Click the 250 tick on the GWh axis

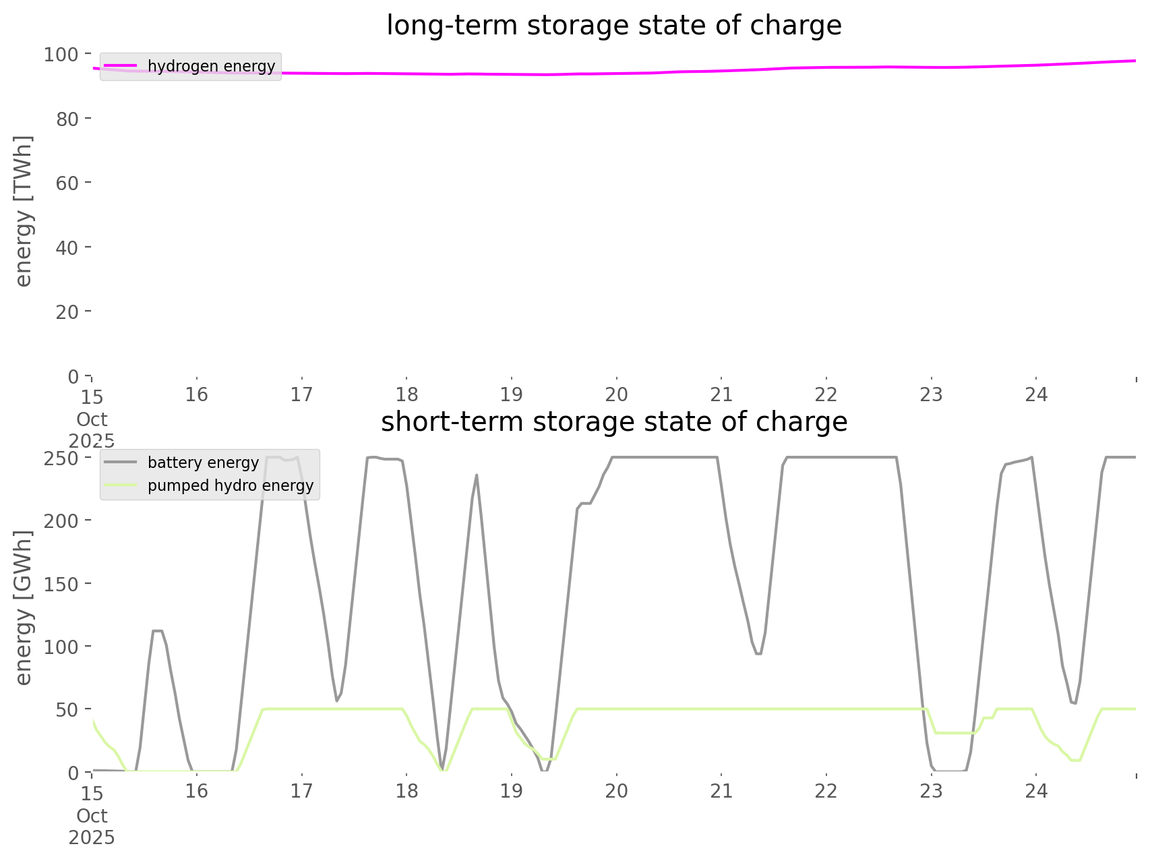pyautogui.click(x=61, y=458)
